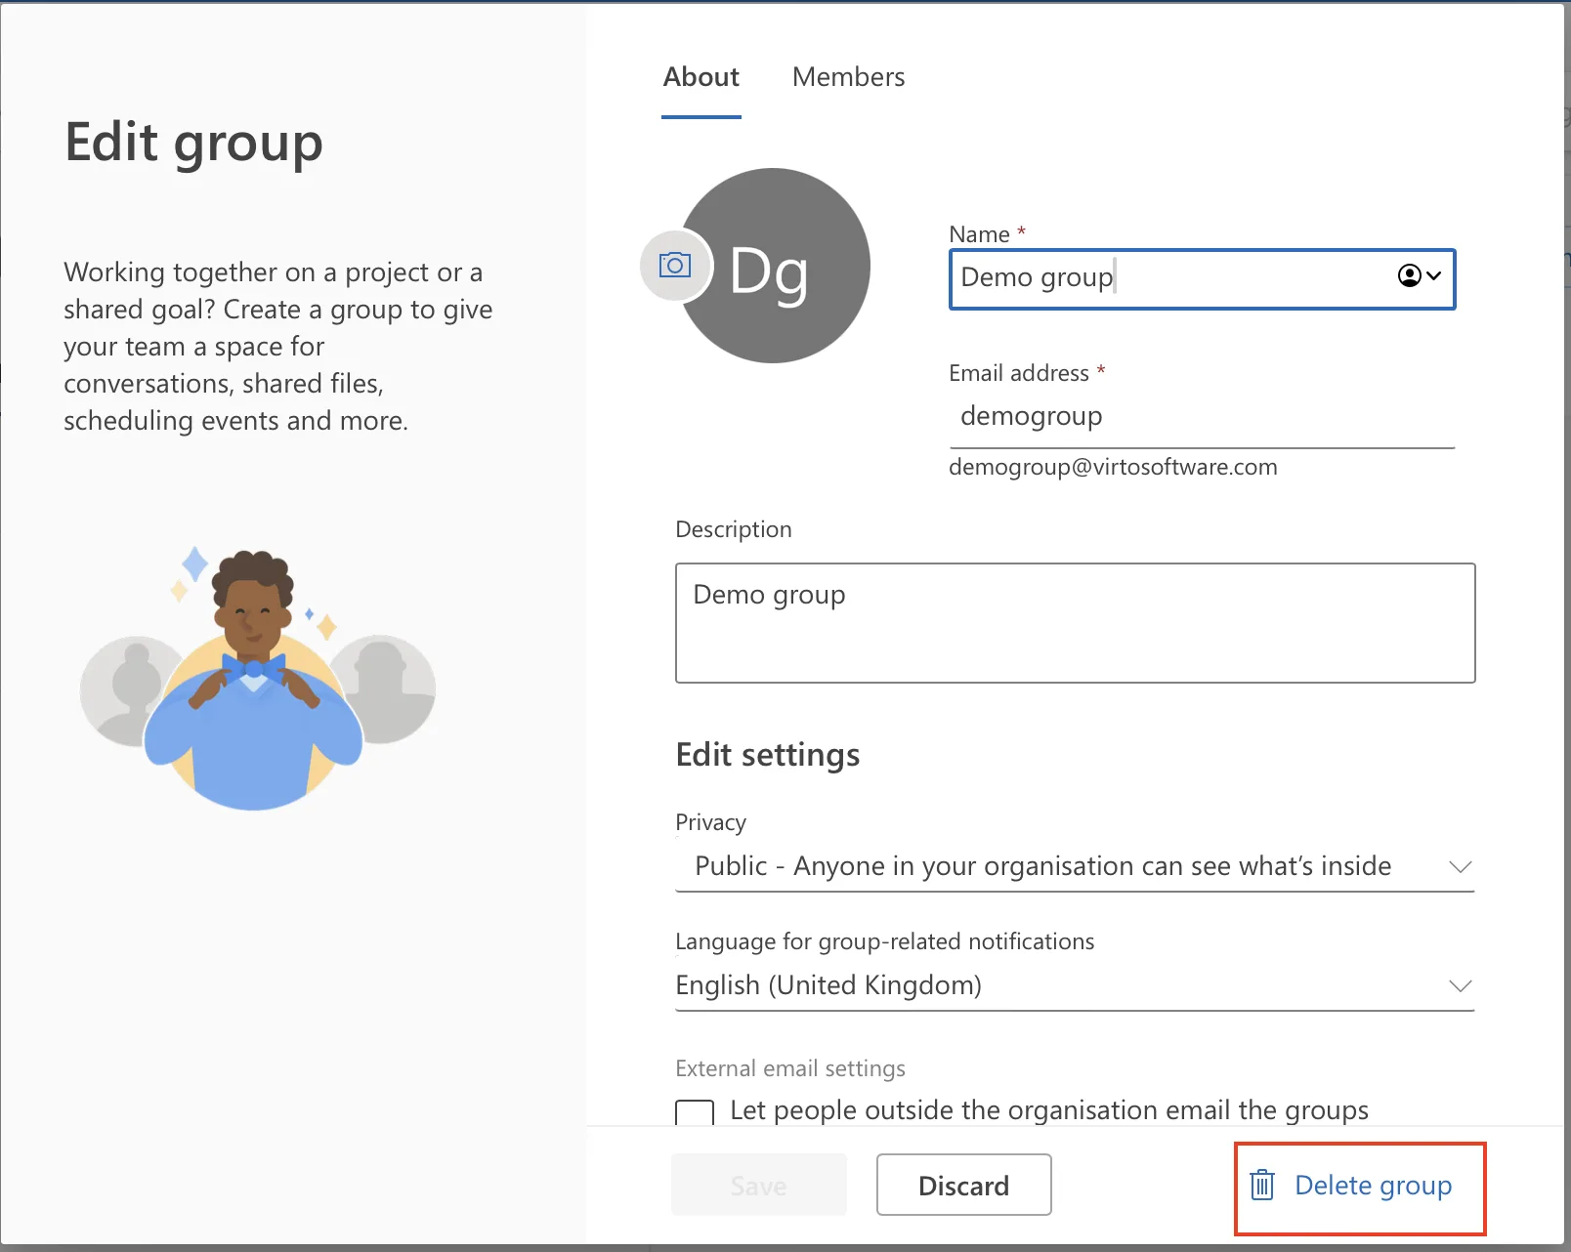1571x1252 pixels.
Task: Click the camera icon to change group photo
Action: [675, 265]
